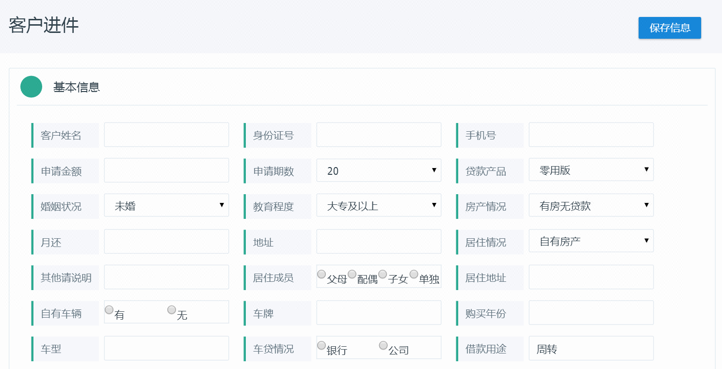The width and height of the screenshot is (722, 369).
Task: Pick 单独 under 居住成员
Action: (414, 275)
